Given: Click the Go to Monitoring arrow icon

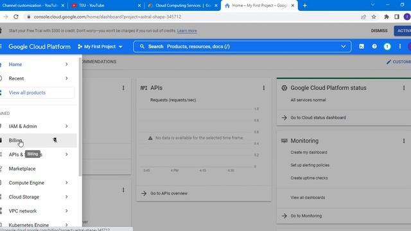Looking at the screenshot, I should click(x=284, y=216).
